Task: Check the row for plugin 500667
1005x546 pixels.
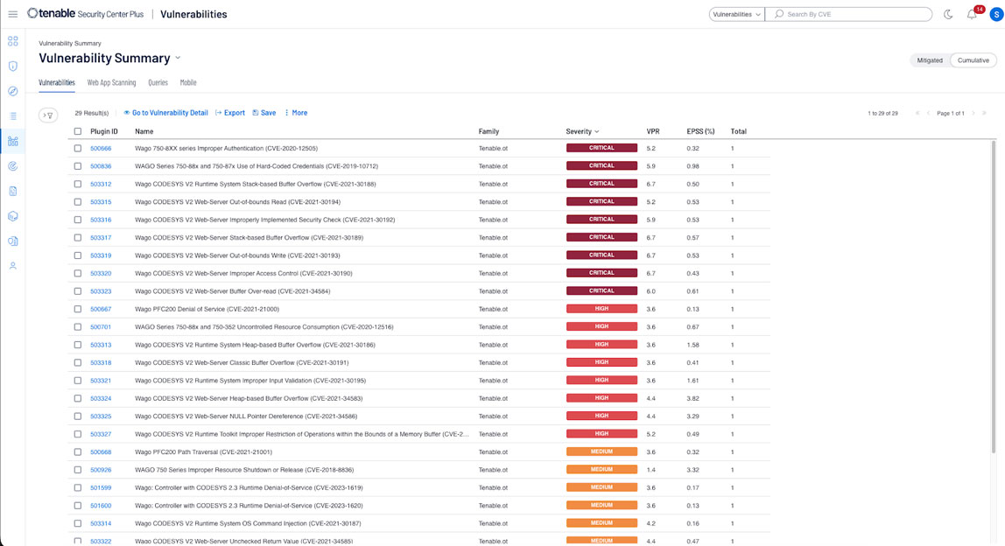Action: (x=78, y=309)
